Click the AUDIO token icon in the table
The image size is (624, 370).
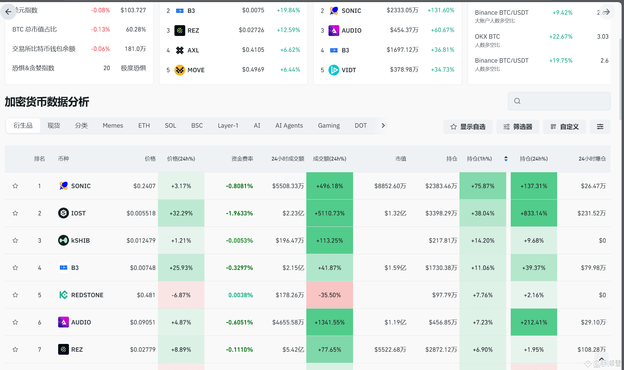pos(63,322)
